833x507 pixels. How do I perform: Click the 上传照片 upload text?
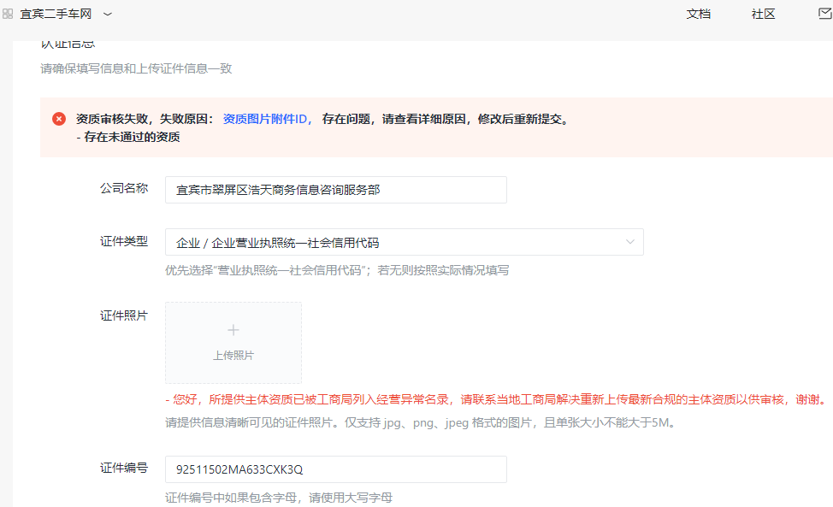pyautogui.click(x=233, y=356)
